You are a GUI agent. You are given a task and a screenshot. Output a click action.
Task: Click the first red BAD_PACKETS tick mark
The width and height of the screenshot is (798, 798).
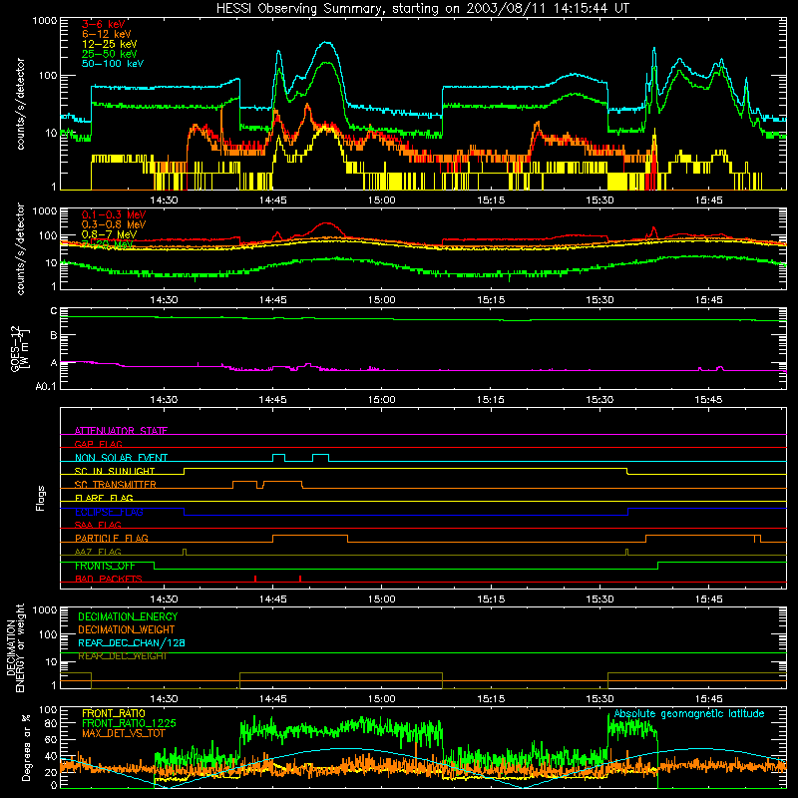pyautogui.click(x=255, y=579)
